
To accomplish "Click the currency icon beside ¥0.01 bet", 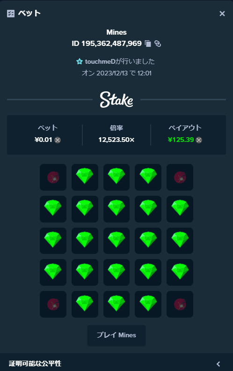I will pyautogui.click(x=58, y=140).
